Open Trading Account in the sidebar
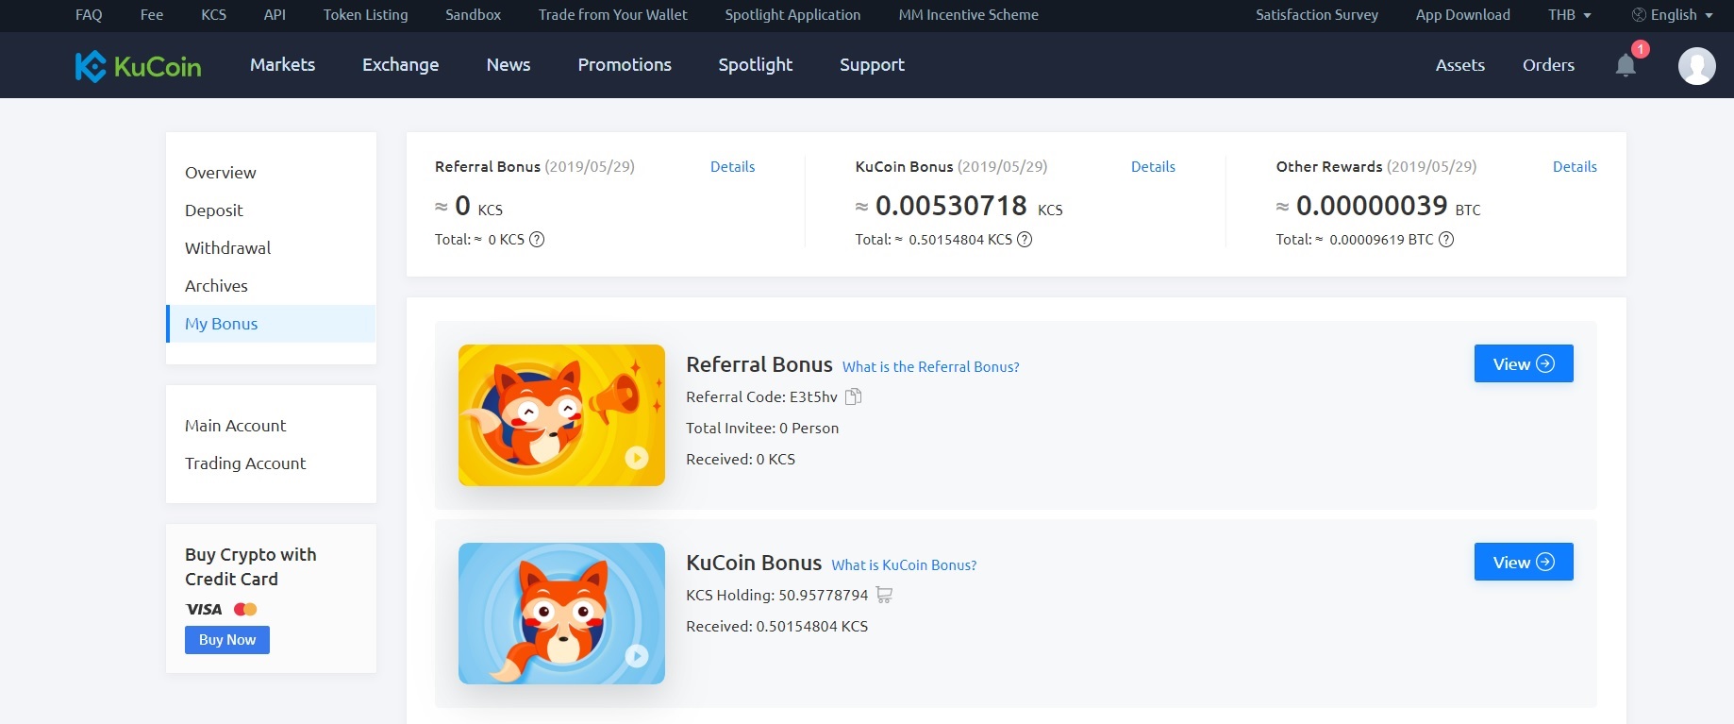Screen dimensions: 1734x724 point(271,463)
